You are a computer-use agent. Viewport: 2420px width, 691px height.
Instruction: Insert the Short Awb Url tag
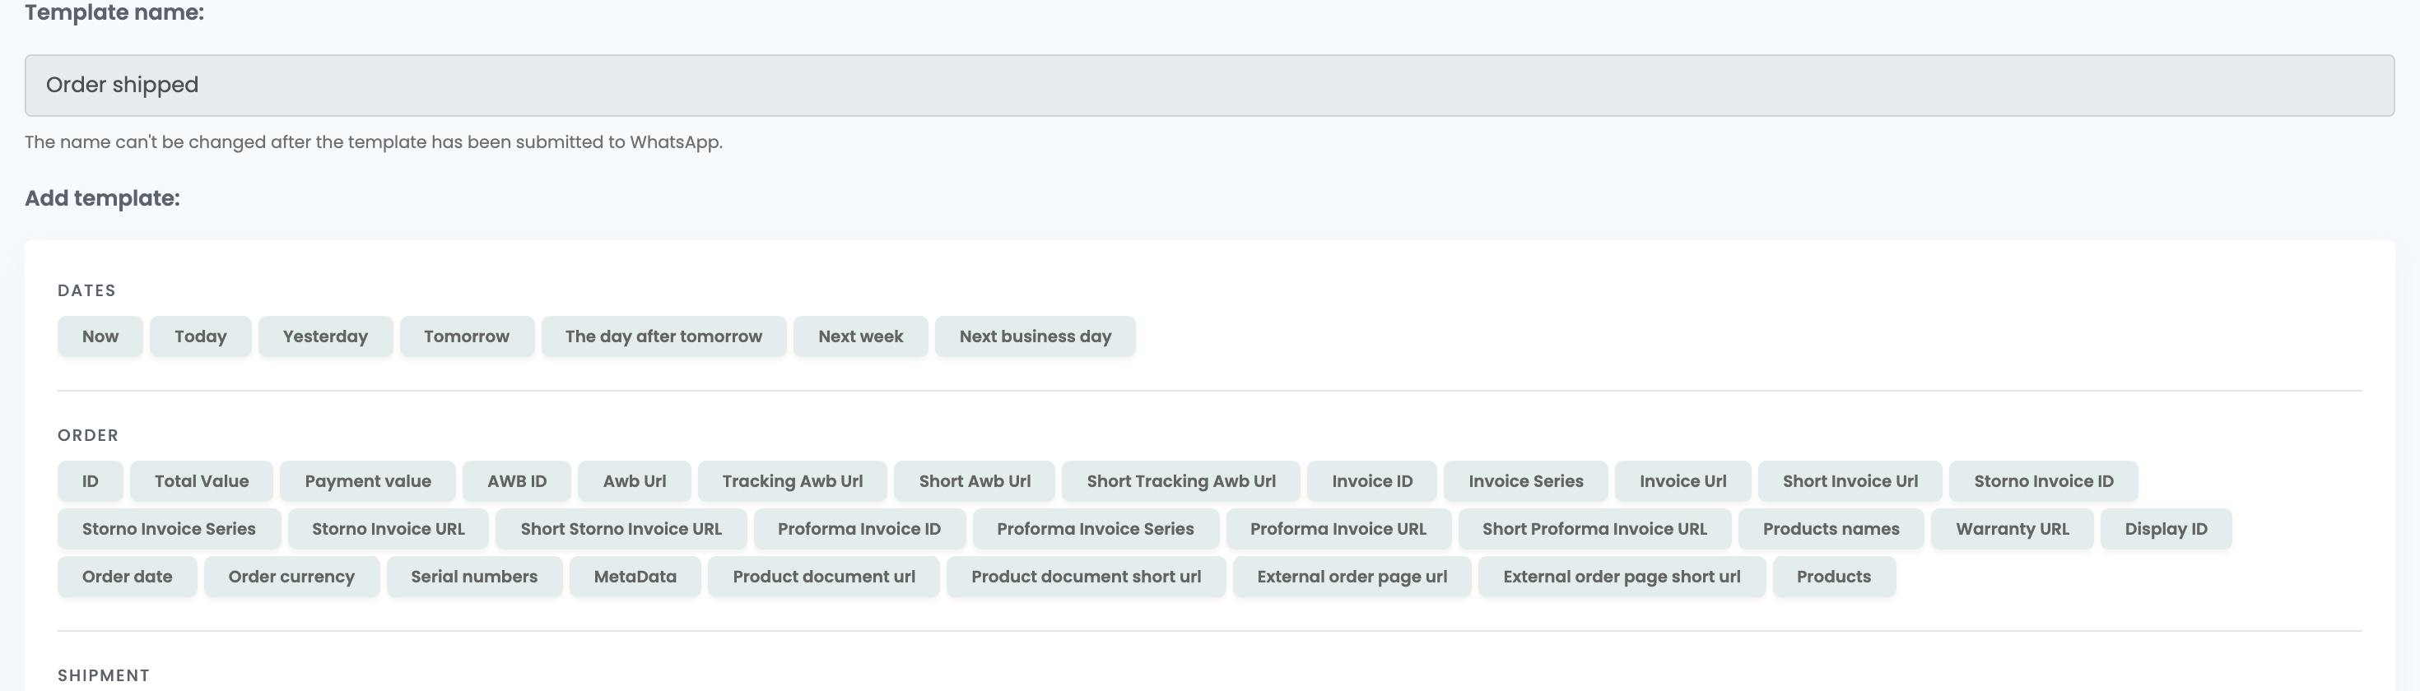click(975, 480)
